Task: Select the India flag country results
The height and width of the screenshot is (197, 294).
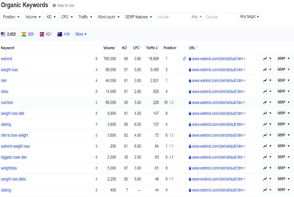Action: click(24, 34)
